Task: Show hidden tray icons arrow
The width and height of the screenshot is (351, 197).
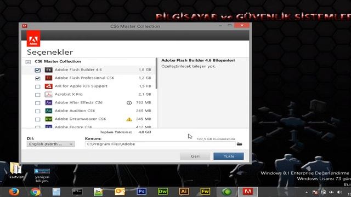Action: point(307,192)
